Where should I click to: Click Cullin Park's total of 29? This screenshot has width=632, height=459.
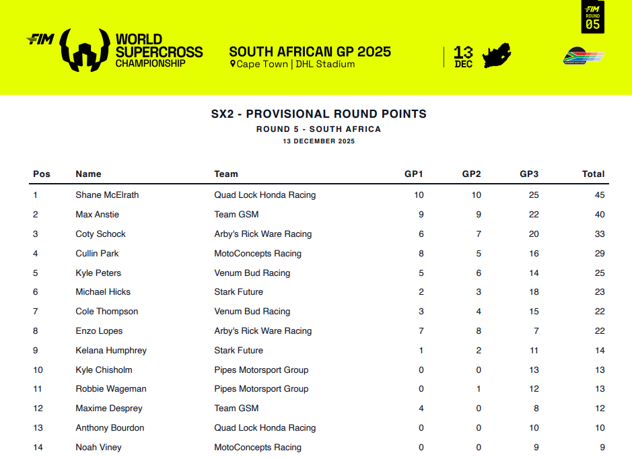[600, 254]
